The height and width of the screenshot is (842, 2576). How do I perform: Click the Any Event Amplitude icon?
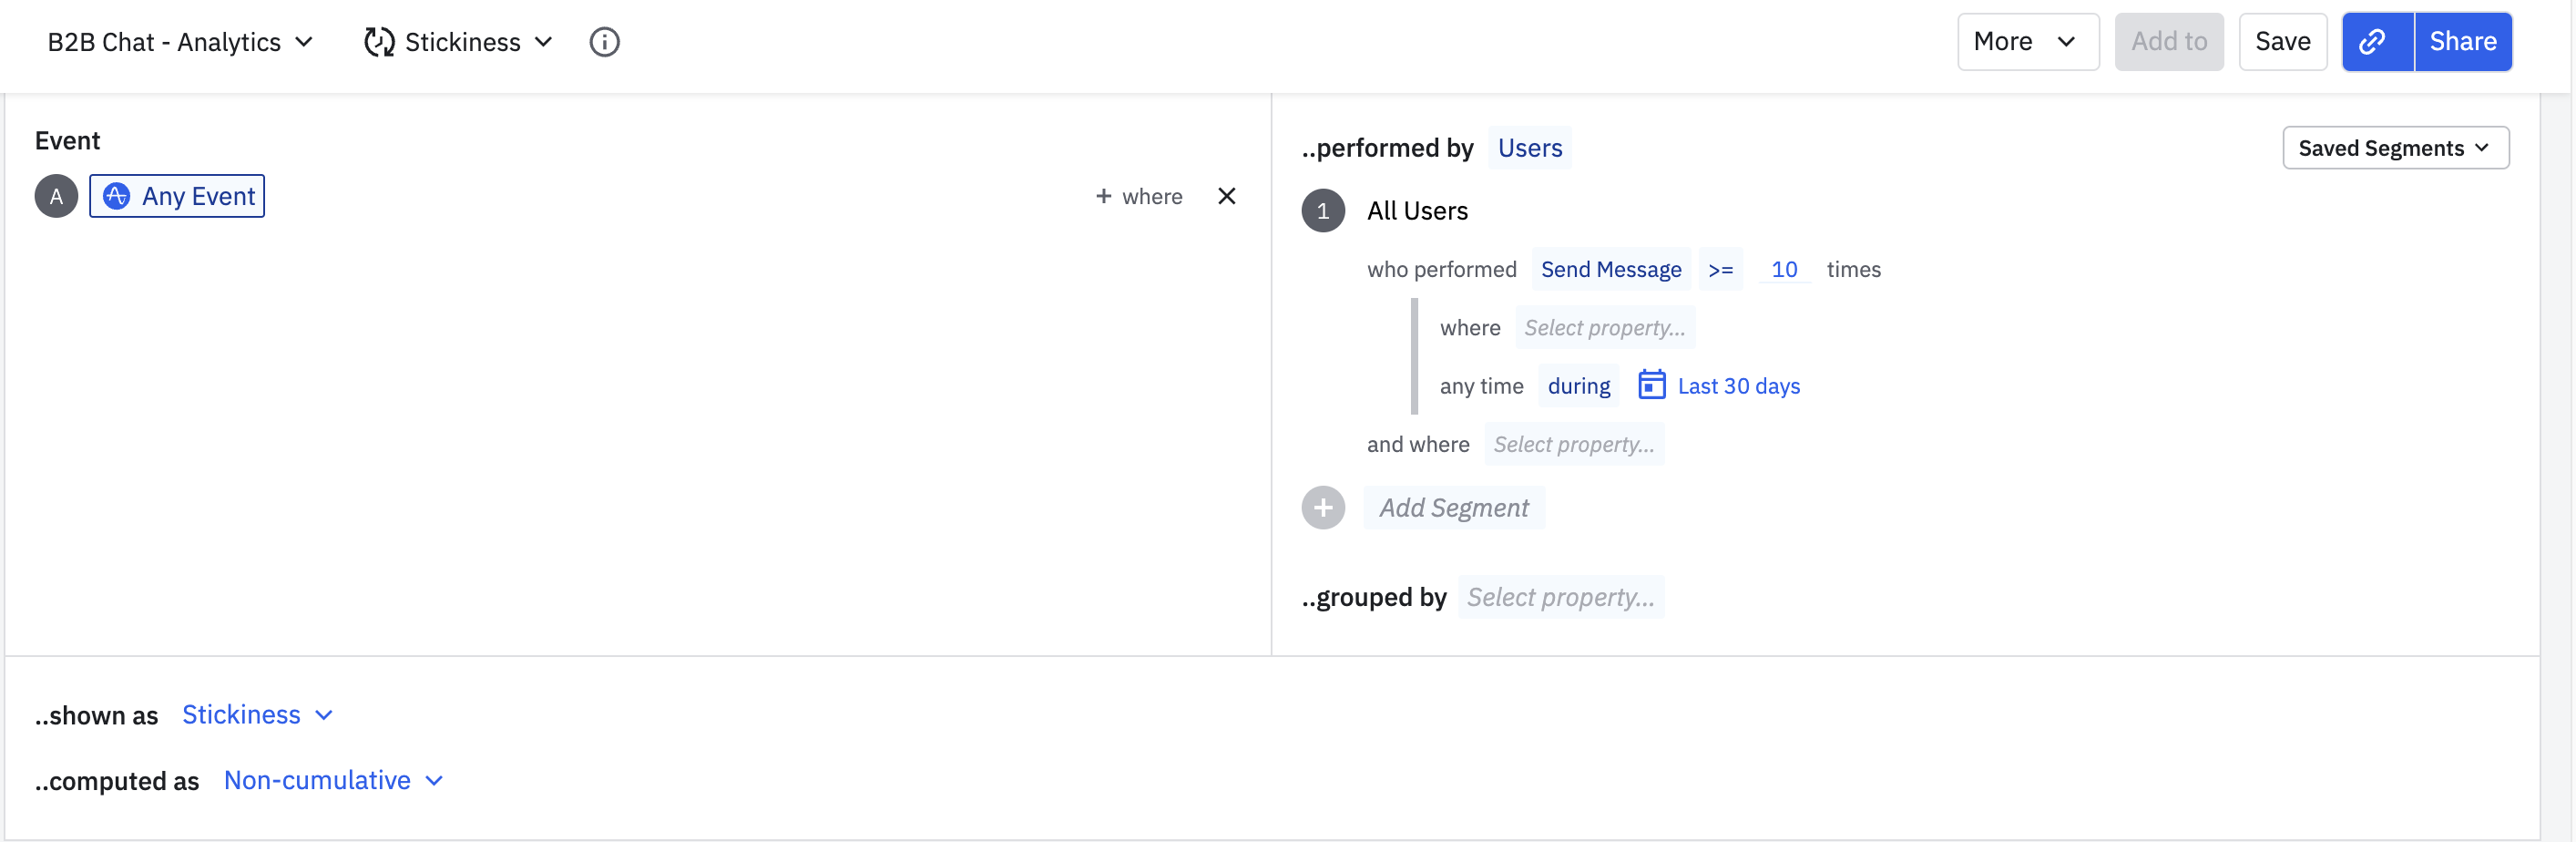tap(117, 196)
